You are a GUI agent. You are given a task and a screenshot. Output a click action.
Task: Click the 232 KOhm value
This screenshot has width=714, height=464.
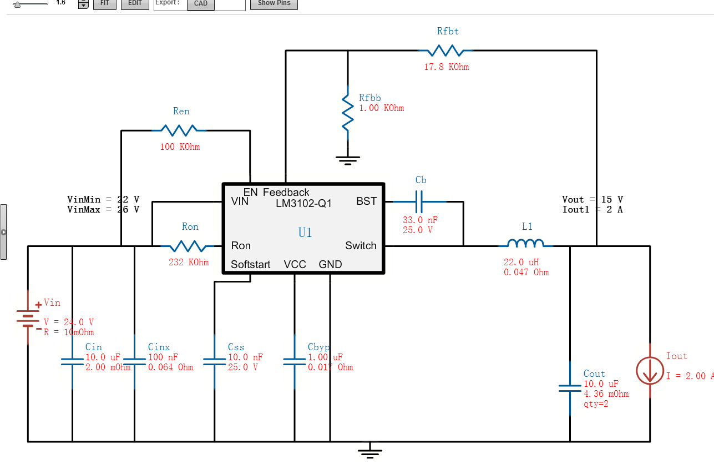click(189, 263)
